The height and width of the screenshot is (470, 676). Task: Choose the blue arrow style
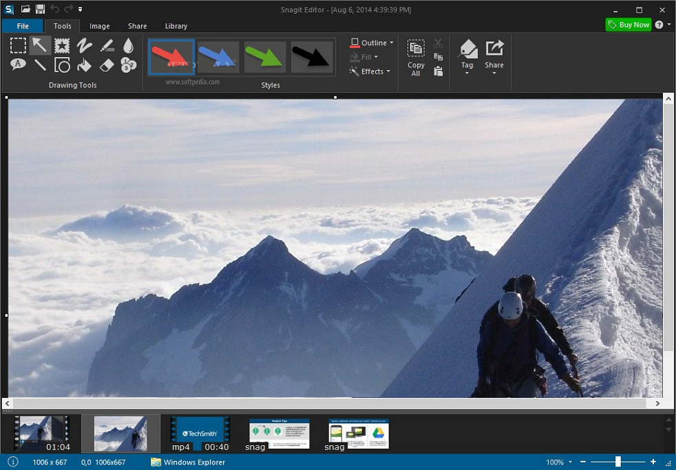click(218, 57)
